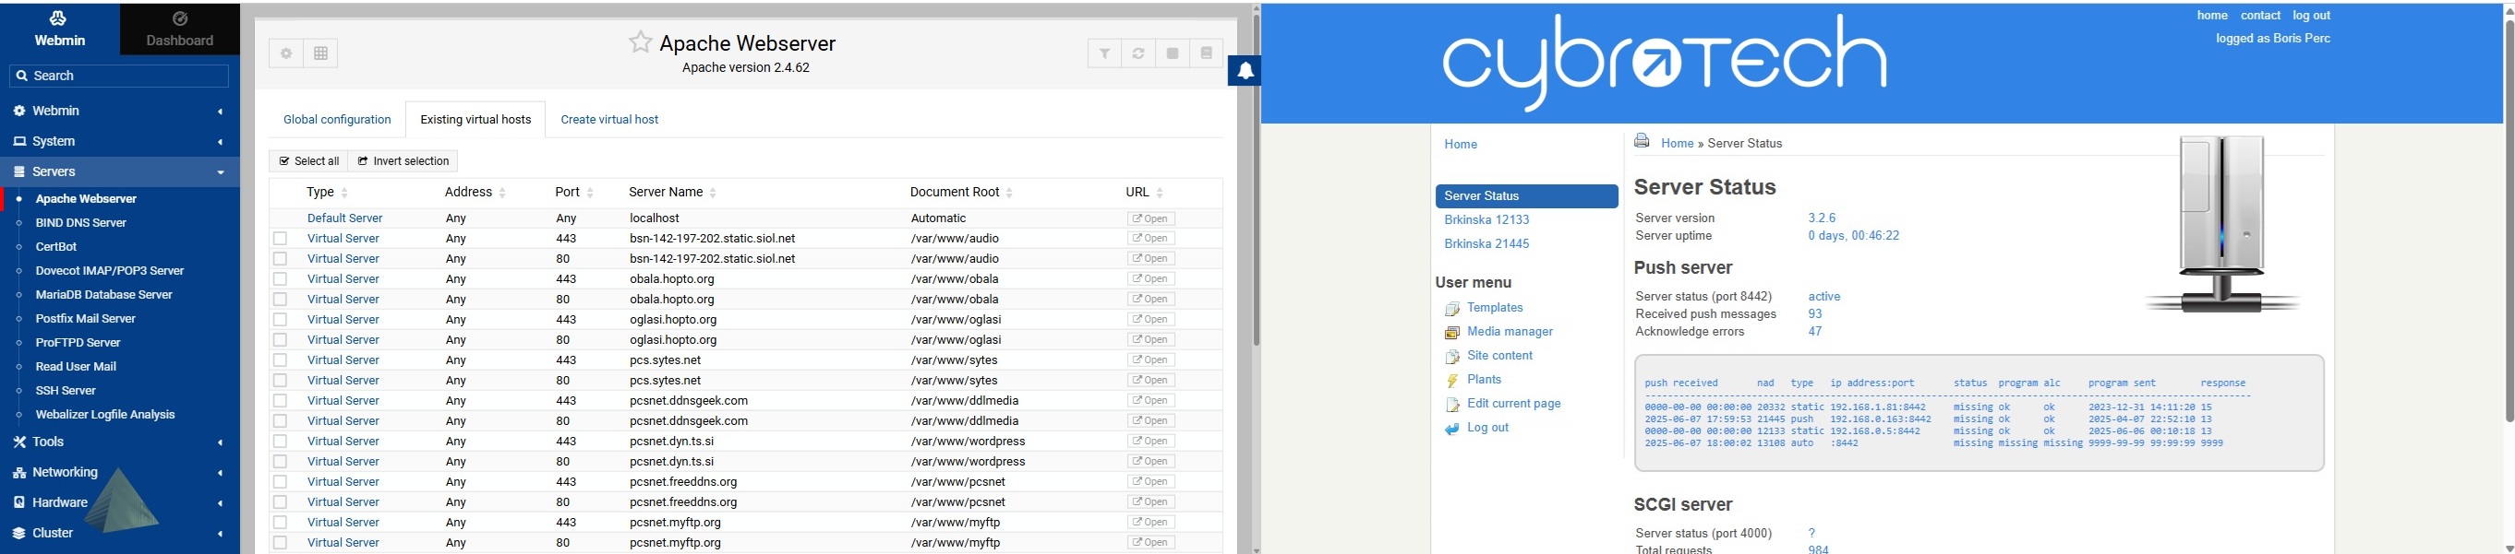2515x554 pixels.
Task: Expand the Webmin category in the sidebar
Action: point(119,112)
